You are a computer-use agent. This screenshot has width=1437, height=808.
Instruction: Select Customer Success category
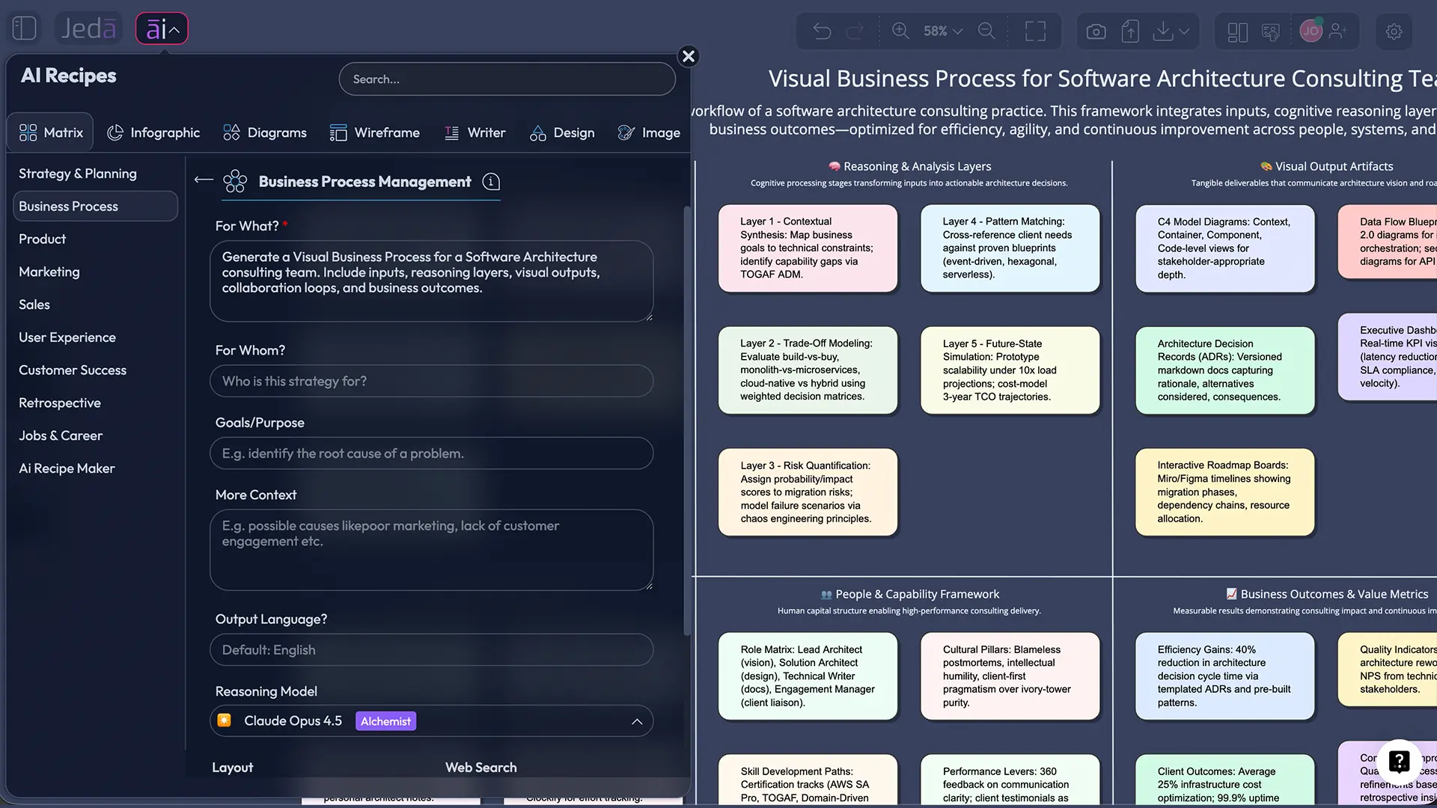pos(73,370)
